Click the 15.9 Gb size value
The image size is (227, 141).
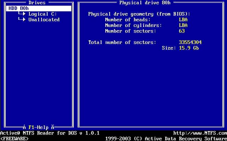tap(189, 48)
